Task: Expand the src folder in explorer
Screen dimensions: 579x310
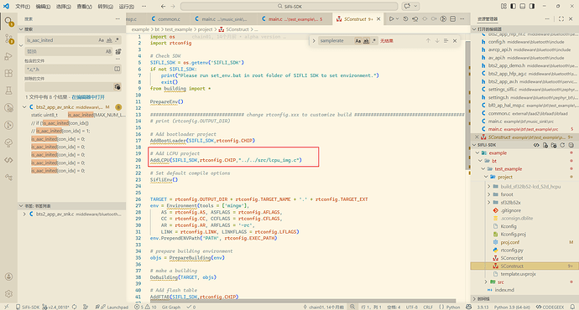Action: click(486, 282)
